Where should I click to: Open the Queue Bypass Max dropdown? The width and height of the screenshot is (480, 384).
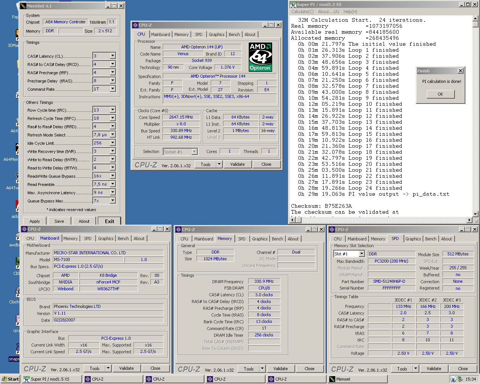pyautogui.click(x=112, y=201)
